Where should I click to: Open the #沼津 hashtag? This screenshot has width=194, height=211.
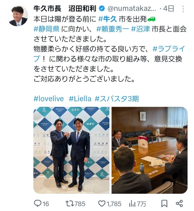(x=140, y=29)
